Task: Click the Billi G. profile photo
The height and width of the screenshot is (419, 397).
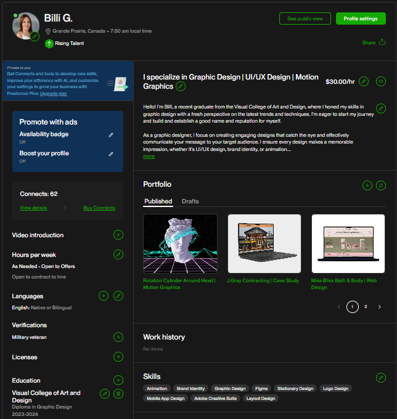Action: [x=26, y=26]
